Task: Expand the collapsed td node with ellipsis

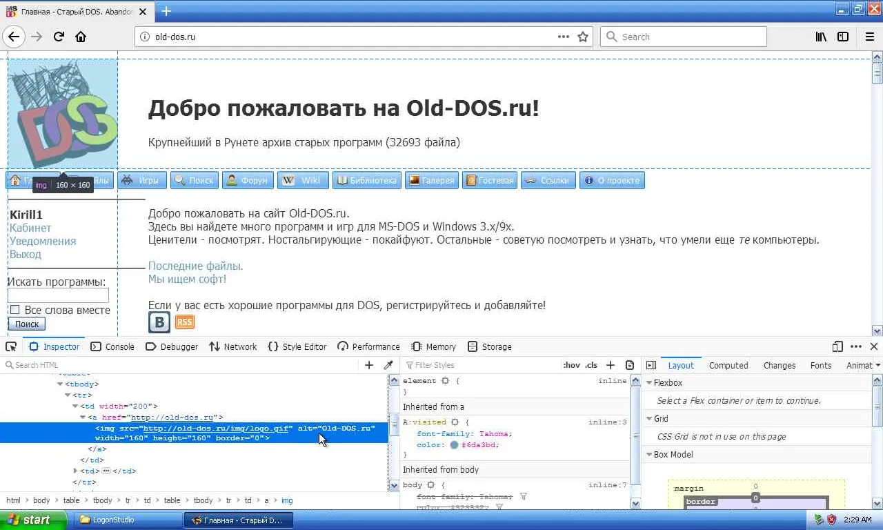Action: (x=76, y=471)
